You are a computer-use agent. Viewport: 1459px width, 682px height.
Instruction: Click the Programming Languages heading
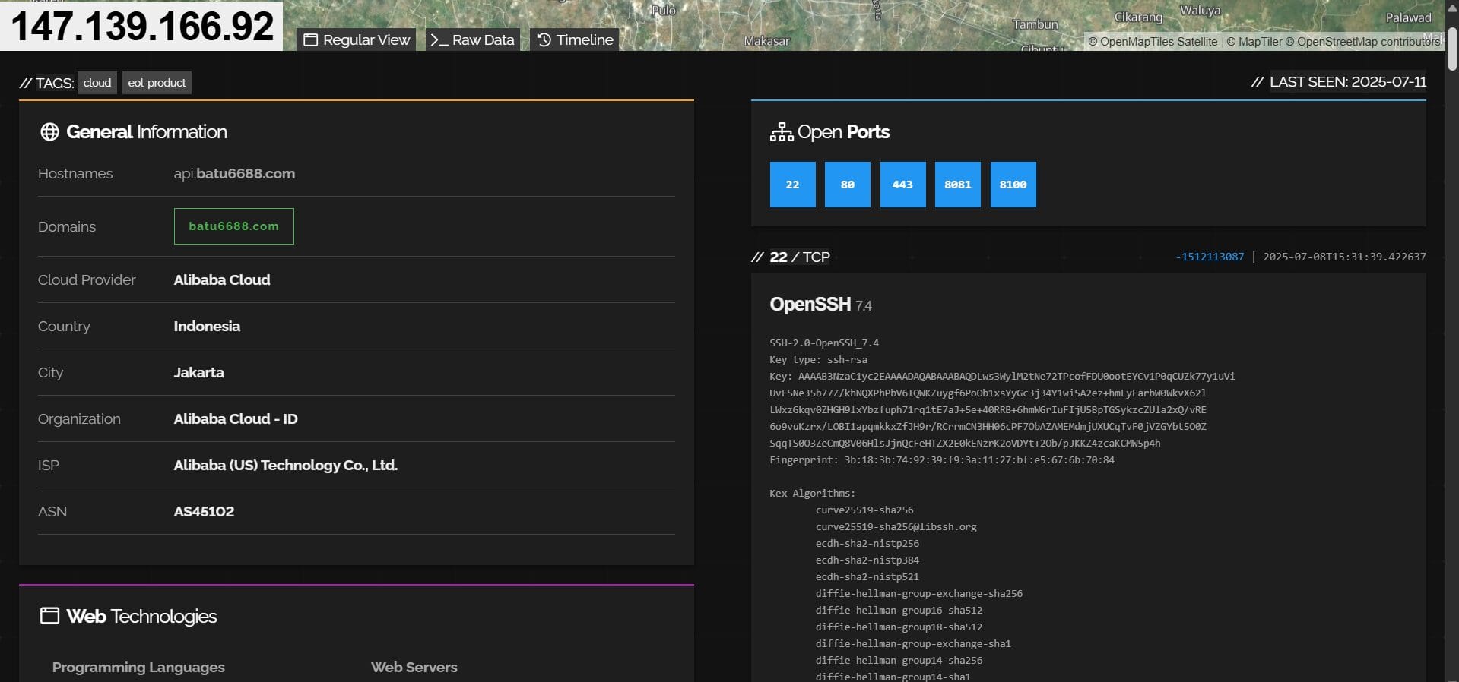(x=138, y=667)
